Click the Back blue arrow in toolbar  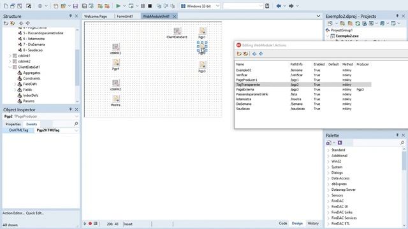[279, 6]
